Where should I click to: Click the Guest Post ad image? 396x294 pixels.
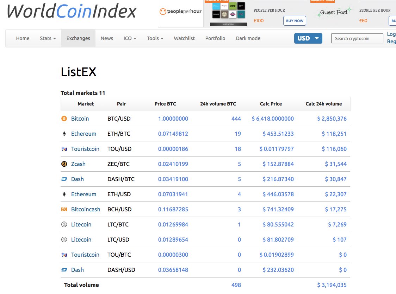pos(334,12)
